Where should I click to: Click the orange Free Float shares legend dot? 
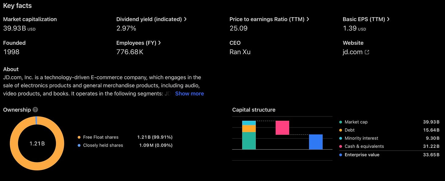click(79, 137)
